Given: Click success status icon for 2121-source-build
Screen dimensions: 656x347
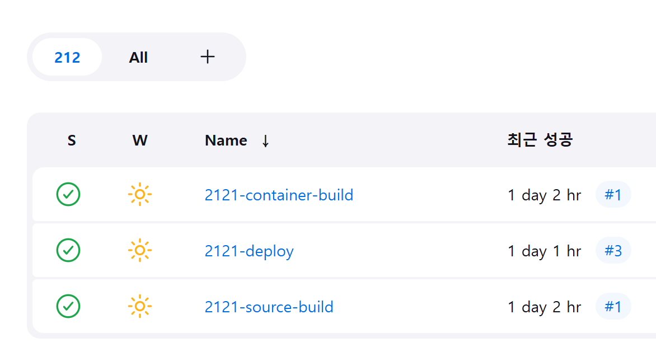Looking at the screenshot, I should click(68, 306).
